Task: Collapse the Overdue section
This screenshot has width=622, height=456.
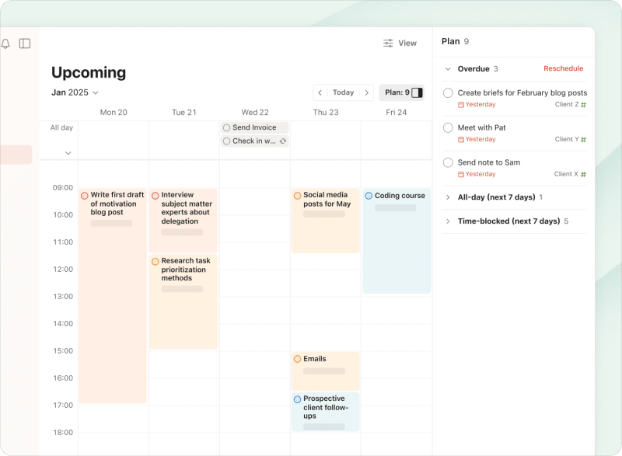Action: (x=448, y=68)
